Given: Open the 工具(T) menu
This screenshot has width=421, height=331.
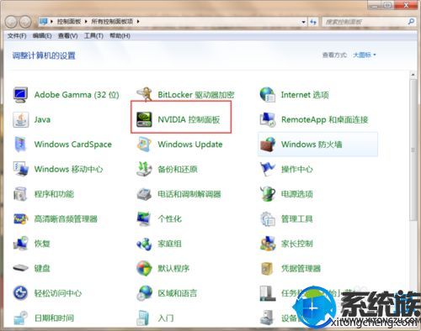Looking at the screenshot, I should coord(93,36).
